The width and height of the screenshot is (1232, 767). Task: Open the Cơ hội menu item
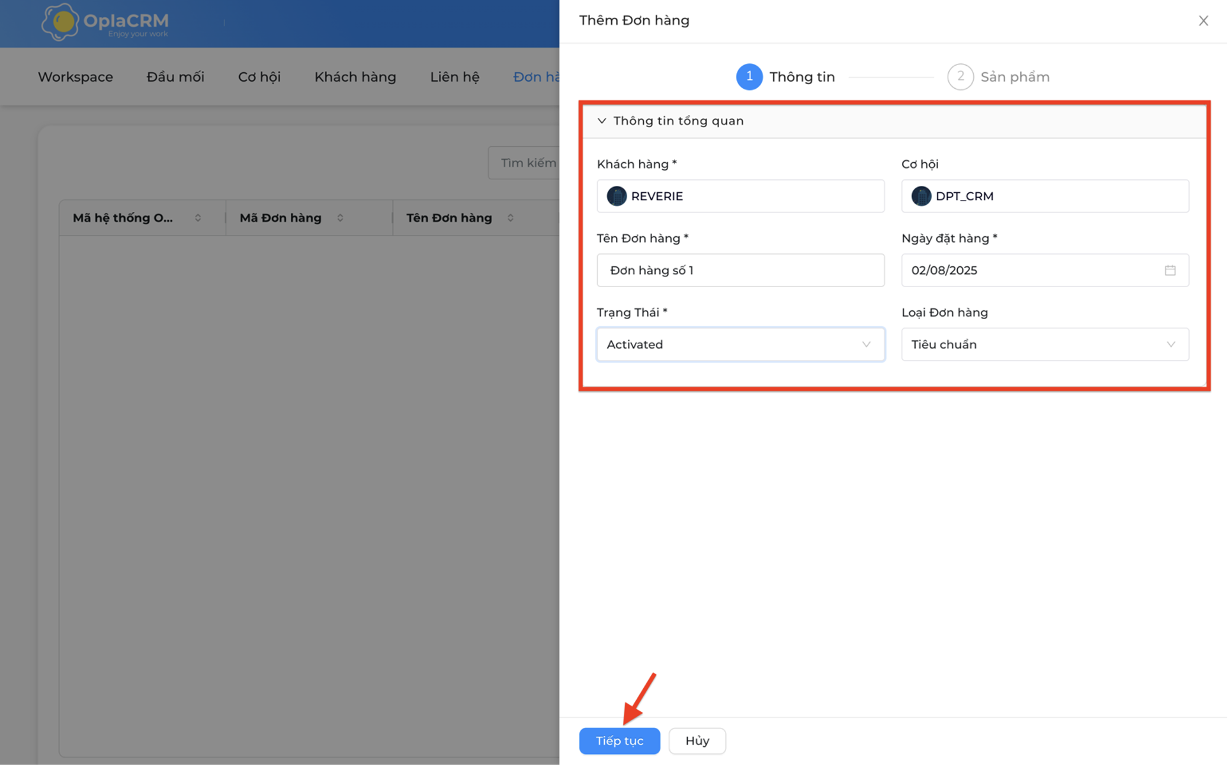259,77
